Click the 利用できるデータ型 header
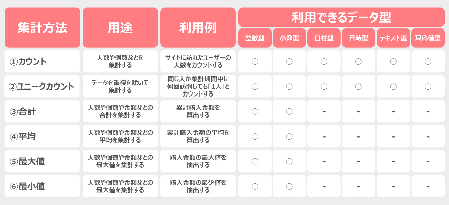This screenshot has width=449, height=205. 341,17
